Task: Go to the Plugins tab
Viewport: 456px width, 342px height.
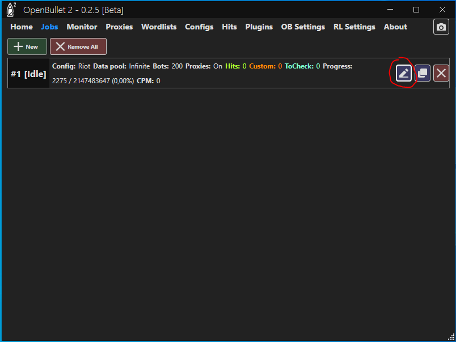Action: pyautogui.click(x=259, y=27)
